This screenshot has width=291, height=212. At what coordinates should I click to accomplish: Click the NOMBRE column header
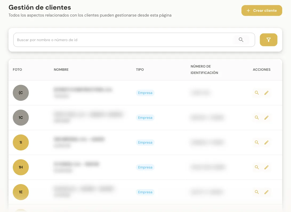click(x=61, y=69)
